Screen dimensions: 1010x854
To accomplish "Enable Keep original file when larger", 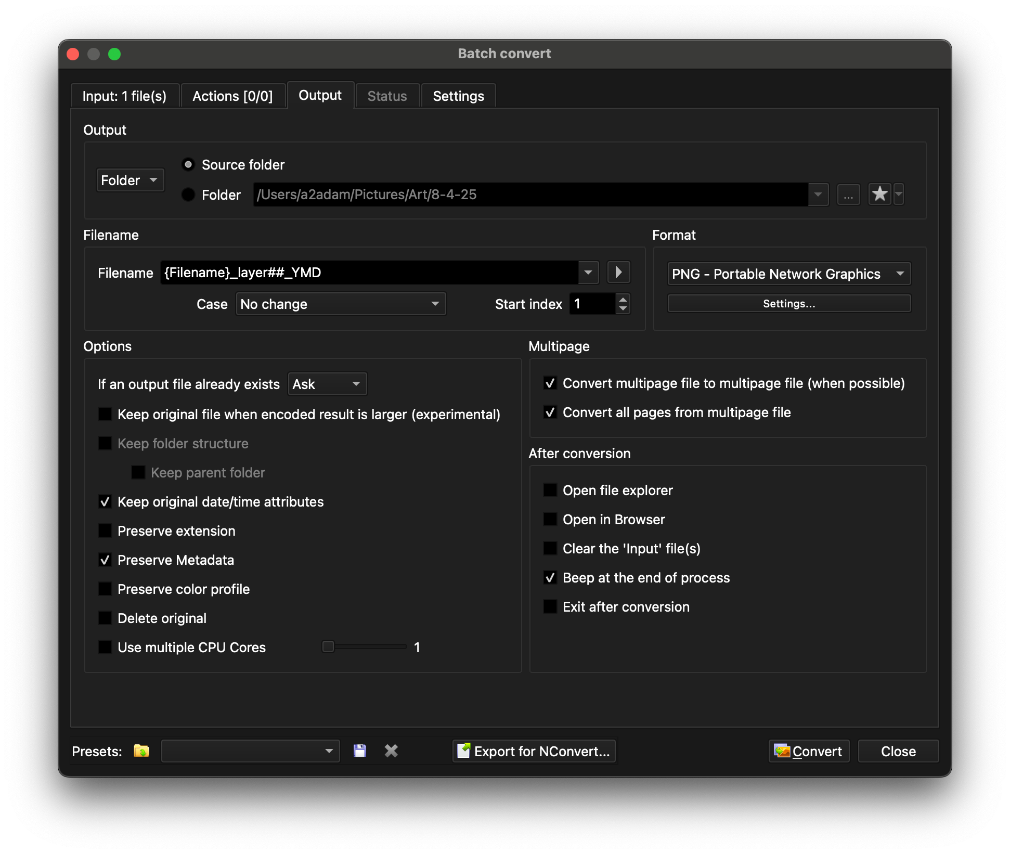I will (x=105, y=415).
